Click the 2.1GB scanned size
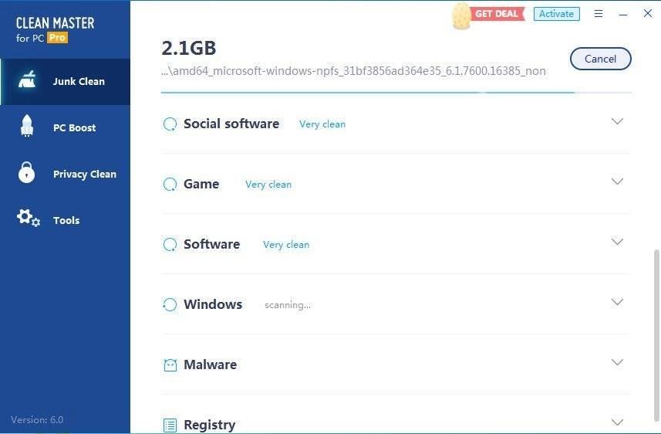This screenshot has width=661, height=434. click(x=188, y=48)
